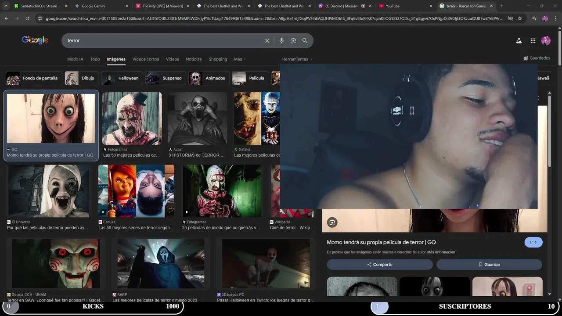Open Fotogramas 50 mejores películas thumbnail
The height and width of the screenshot is (316, 562).
click(132, 118)
